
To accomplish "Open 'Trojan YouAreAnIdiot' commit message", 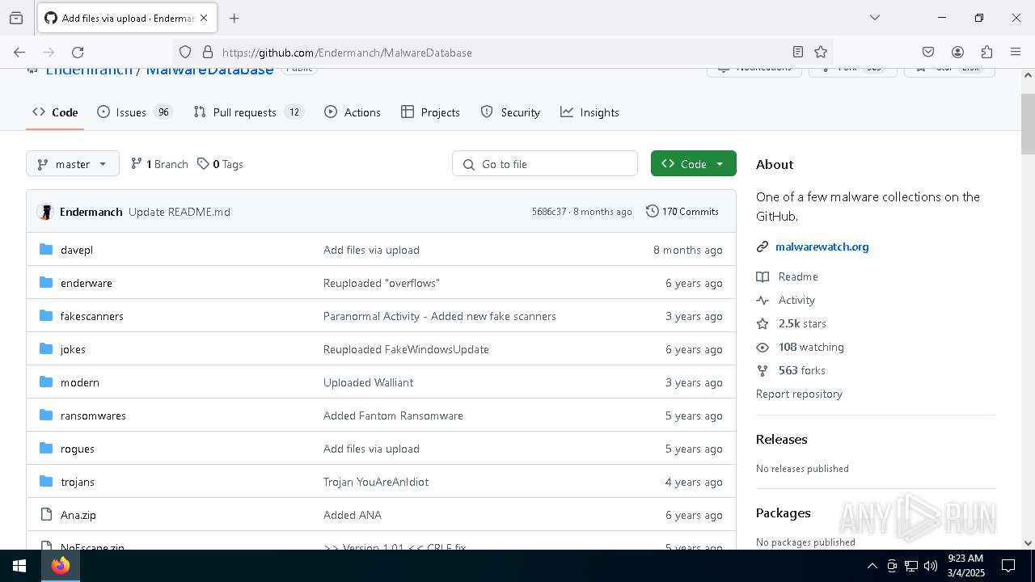I will coord(376,482).
